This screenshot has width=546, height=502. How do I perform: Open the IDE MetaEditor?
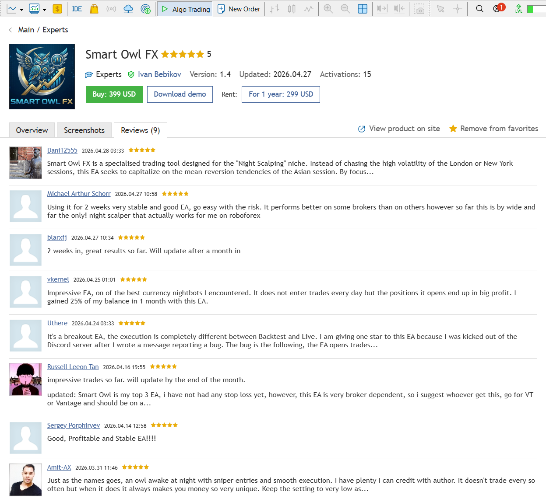click(x=77, y=9)
